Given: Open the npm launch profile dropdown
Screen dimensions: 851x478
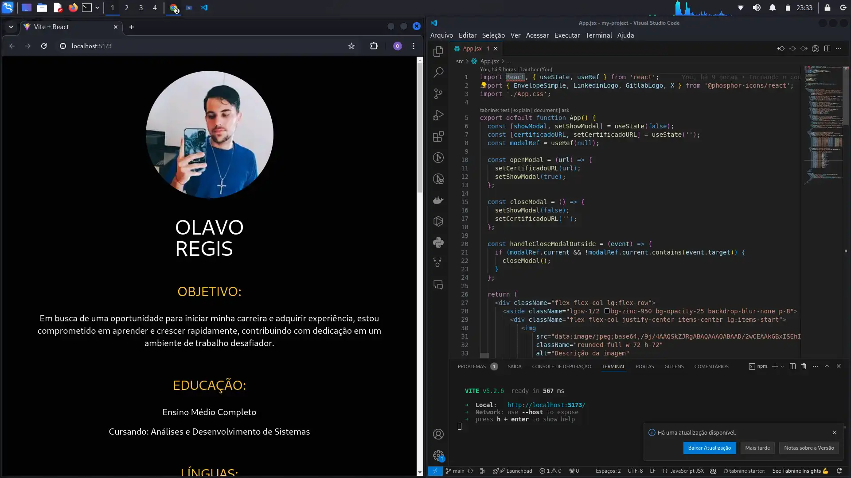Looking at the screenshot, I should click(x=781, y=366).
